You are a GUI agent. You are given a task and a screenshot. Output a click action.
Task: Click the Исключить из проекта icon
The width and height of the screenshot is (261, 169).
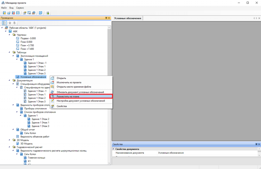point(52,82)
